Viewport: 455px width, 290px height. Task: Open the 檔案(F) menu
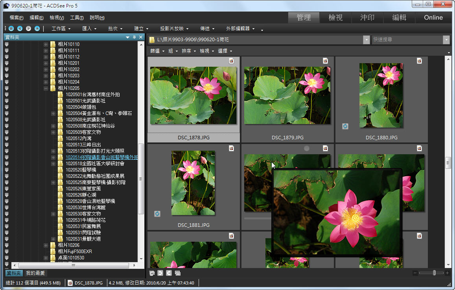pyautogui.click(x=16, y=18)
